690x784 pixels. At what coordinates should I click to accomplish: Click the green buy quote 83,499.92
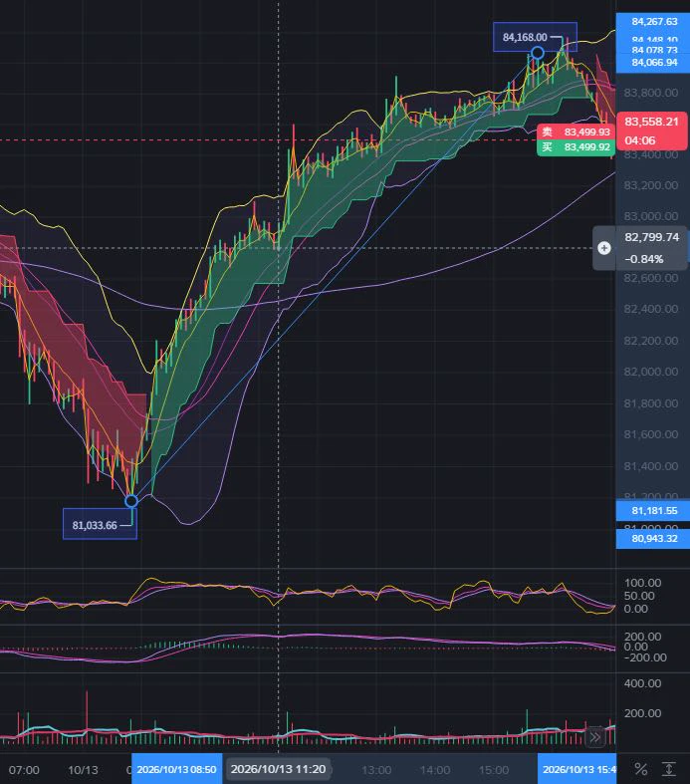[575, 147]
